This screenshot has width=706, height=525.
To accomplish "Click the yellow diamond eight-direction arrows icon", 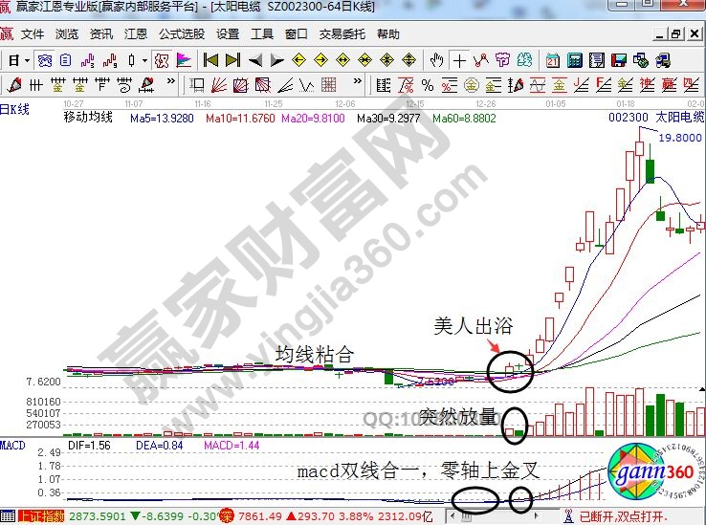I will pyautogui.click(x=386, y=60).
